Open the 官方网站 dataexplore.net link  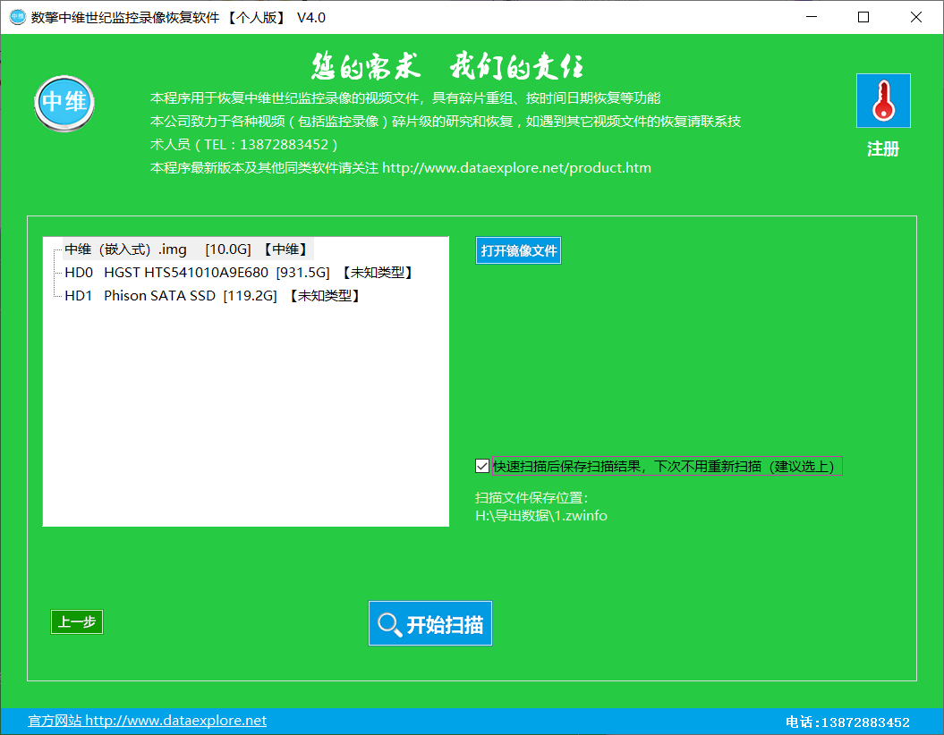tap(147, 721)
